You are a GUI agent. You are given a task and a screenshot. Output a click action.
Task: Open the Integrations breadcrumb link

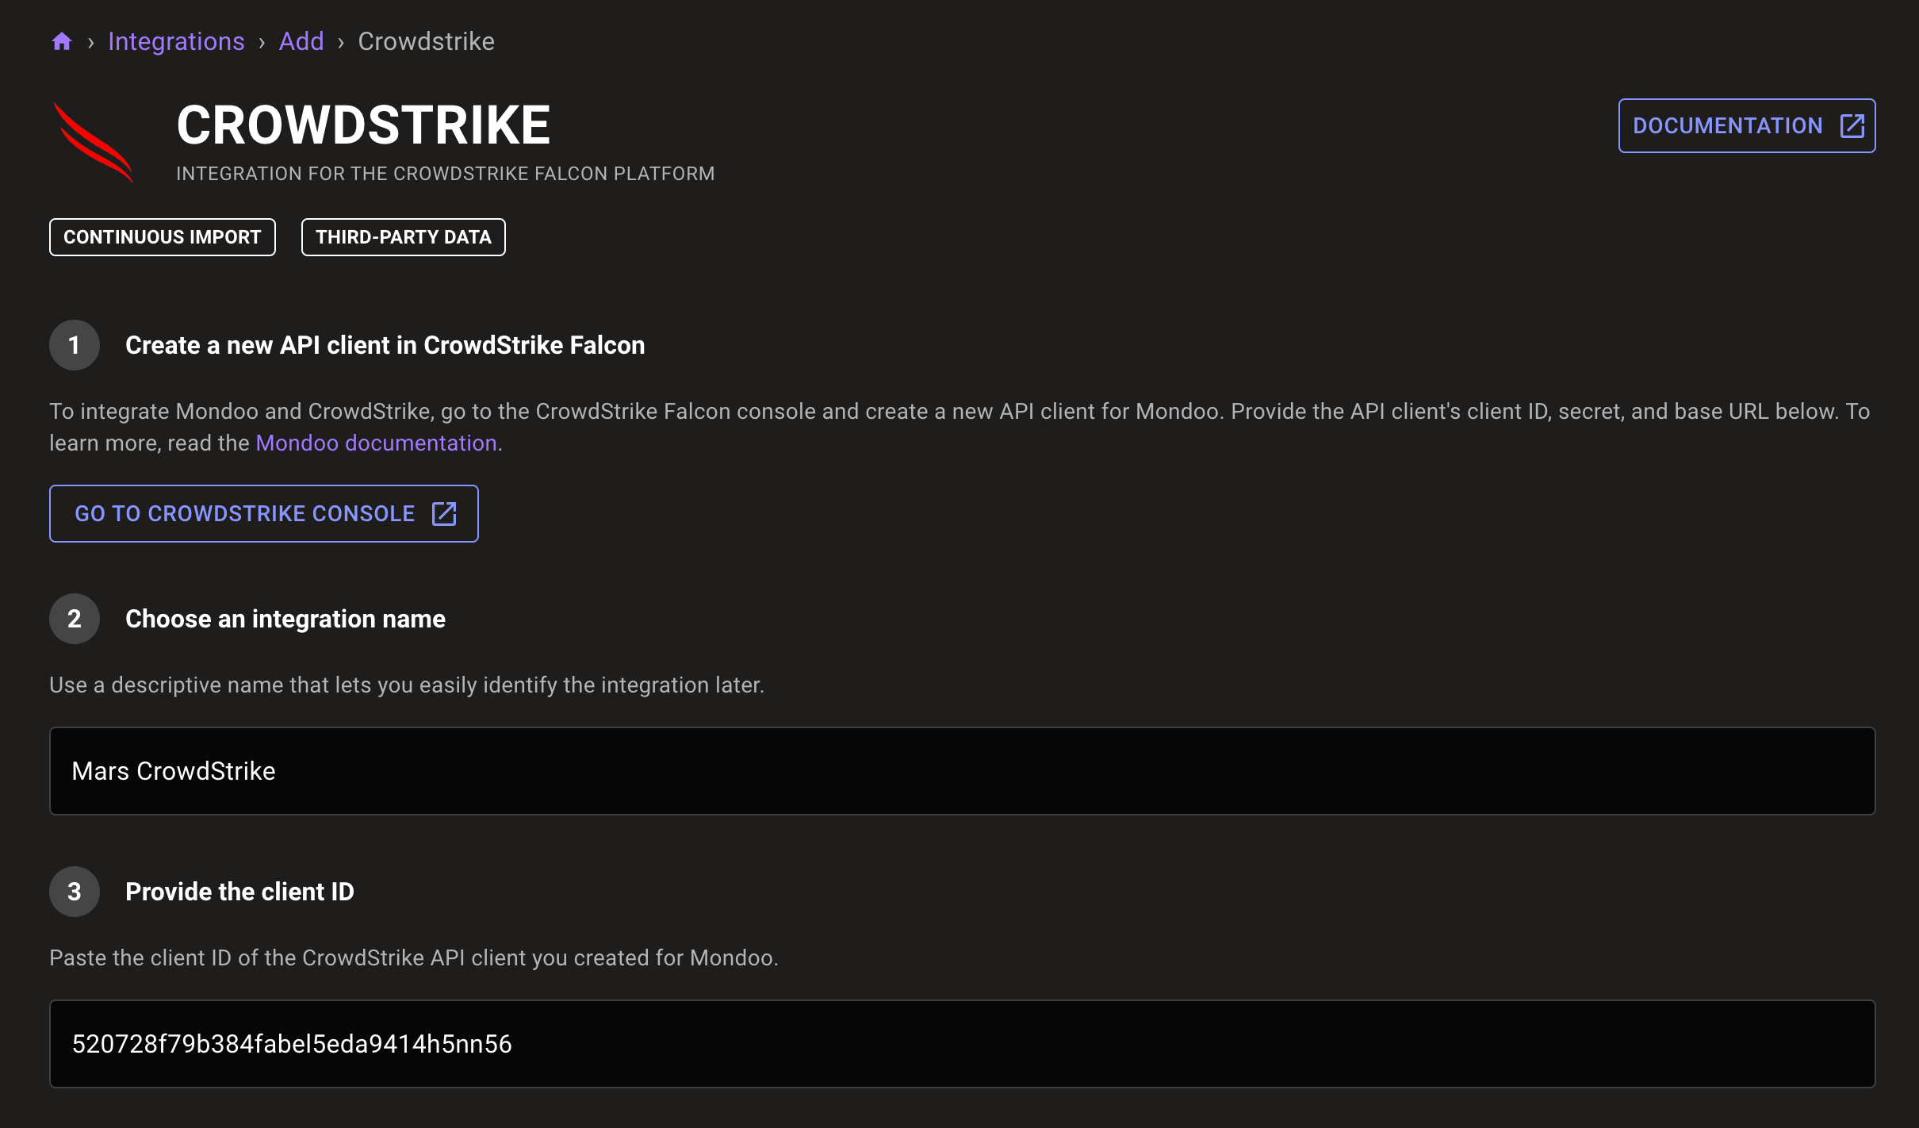pos(176,41)
